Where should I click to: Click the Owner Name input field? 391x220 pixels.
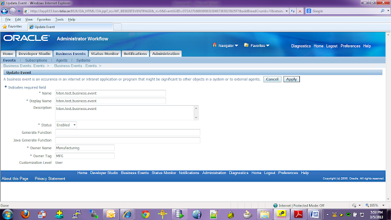click(x=85, y=148)
